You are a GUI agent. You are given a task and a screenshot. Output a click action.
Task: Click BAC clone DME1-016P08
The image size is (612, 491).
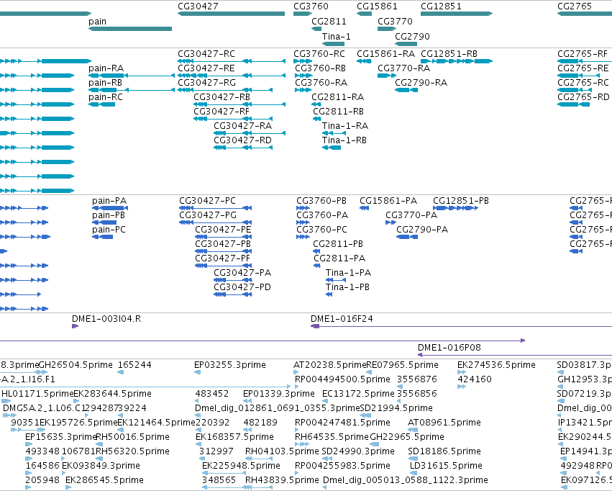[449, 348]
